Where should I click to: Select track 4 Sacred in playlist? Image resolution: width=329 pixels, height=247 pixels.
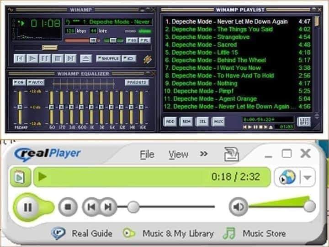click(238, 45)
